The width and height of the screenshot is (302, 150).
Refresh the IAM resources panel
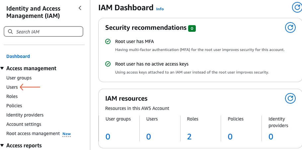pyautogui.click(x=290, y=98)
